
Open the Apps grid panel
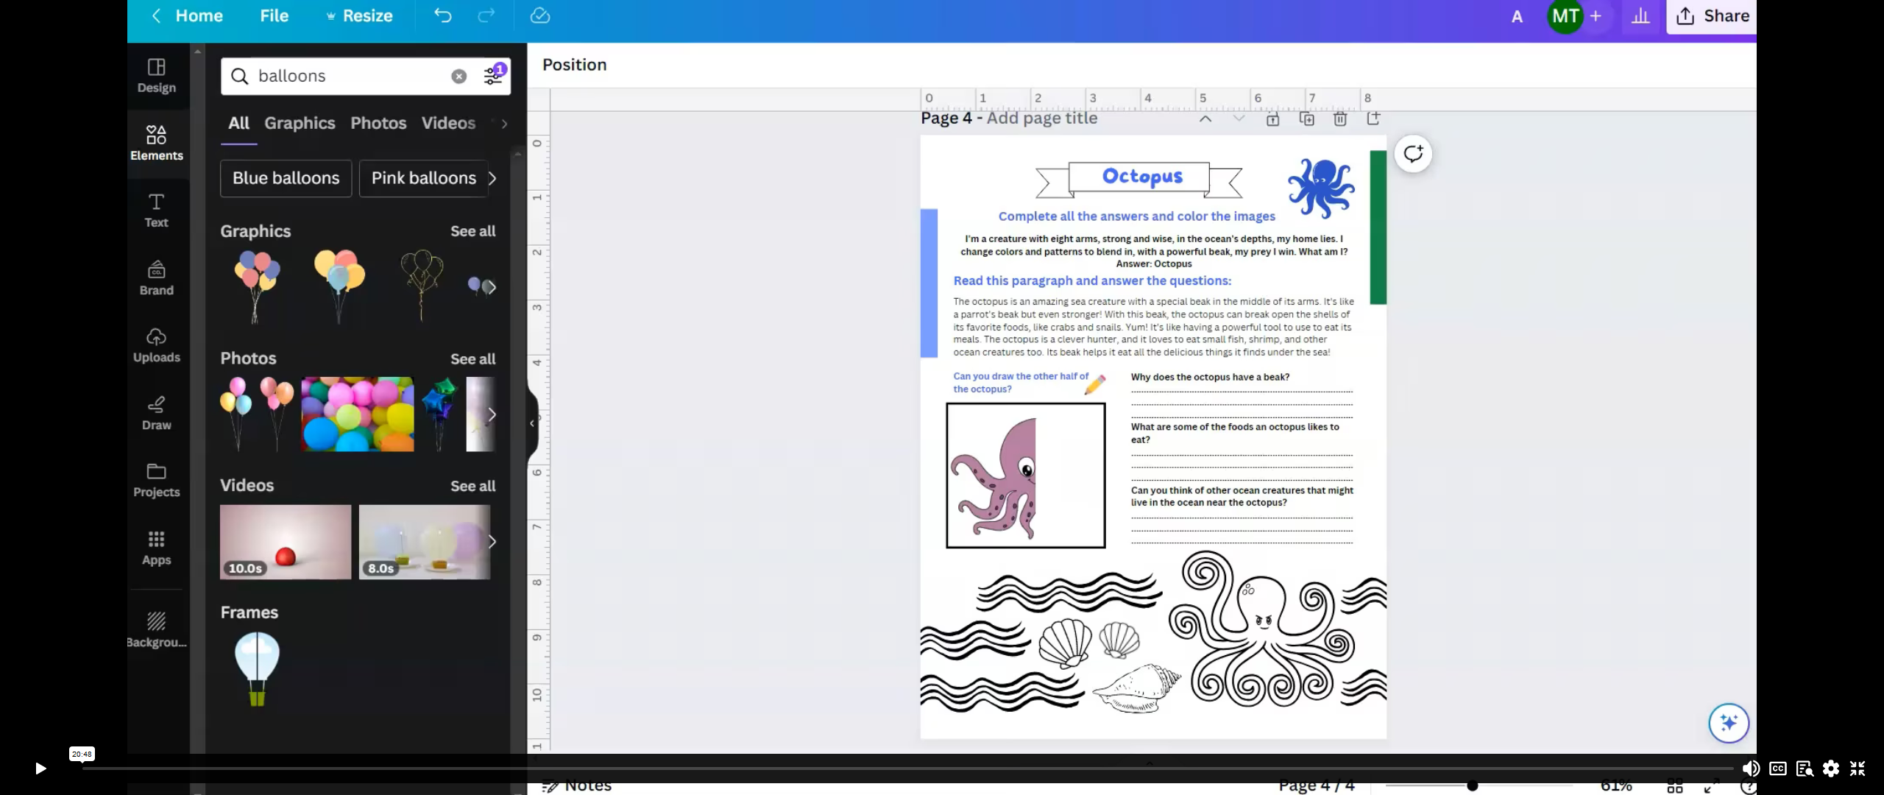pyautogui.click(x=156, y=548)
